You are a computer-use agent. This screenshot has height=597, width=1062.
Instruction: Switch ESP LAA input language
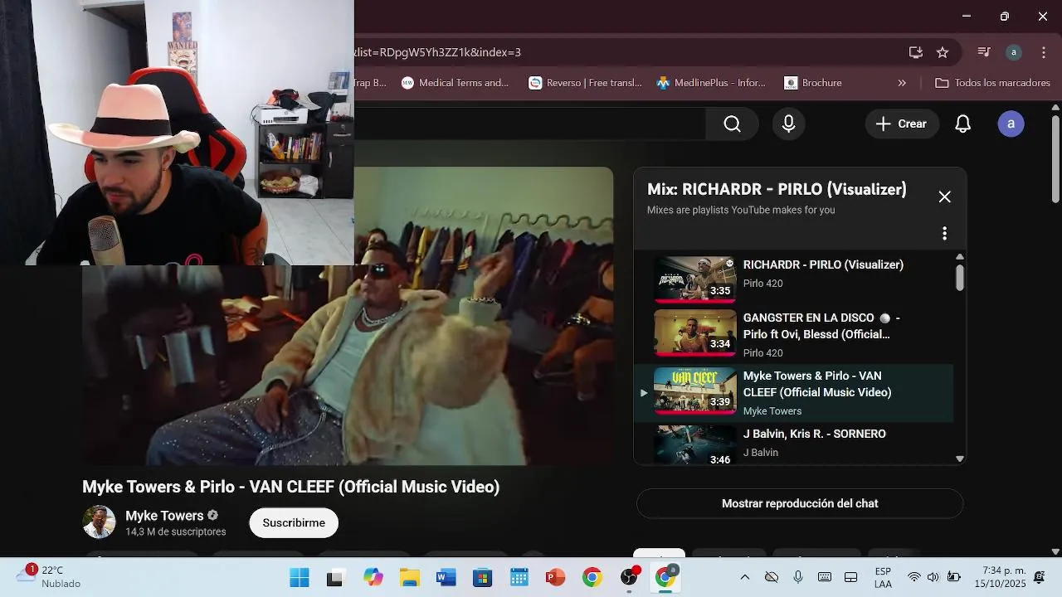(x=883, y=577)
